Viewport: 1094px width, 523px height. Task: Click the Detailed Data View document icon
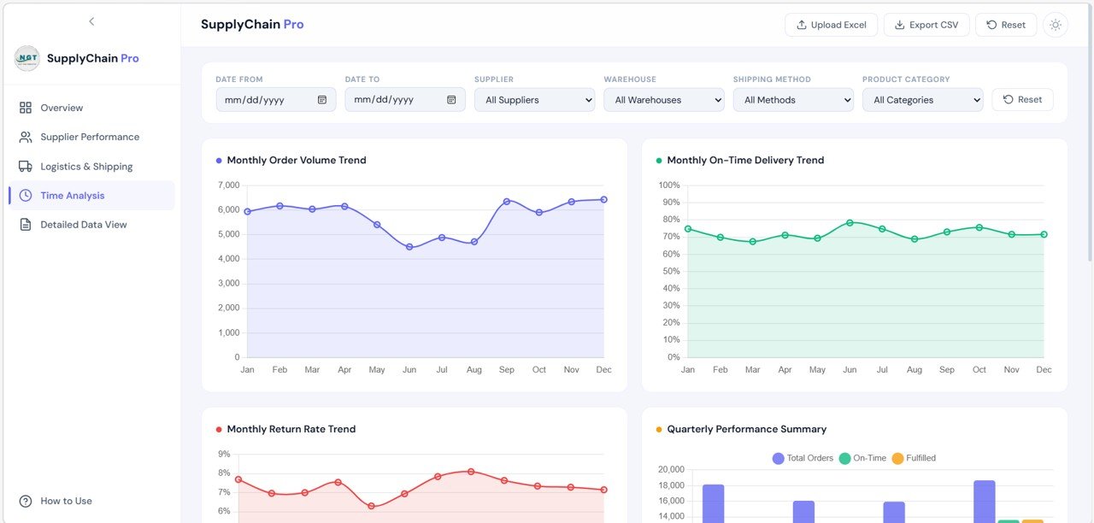coord(26,225)
